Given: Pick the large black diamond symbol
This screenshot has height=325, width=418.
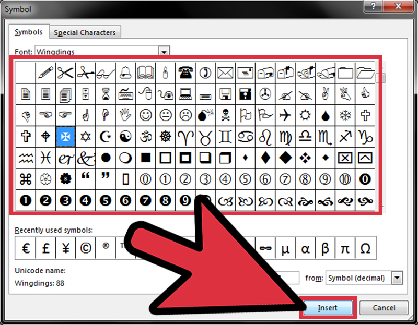Looking at the screenshot, I should [x=285, y=158].
